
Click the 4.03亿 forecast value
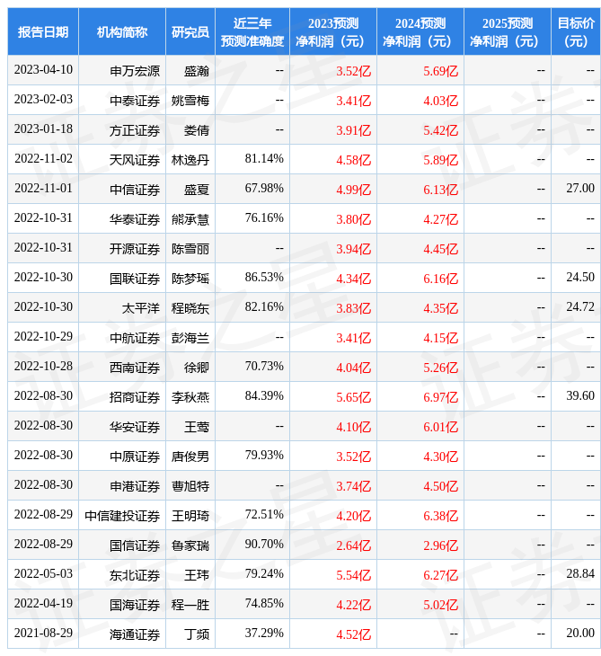pos(440,101)
